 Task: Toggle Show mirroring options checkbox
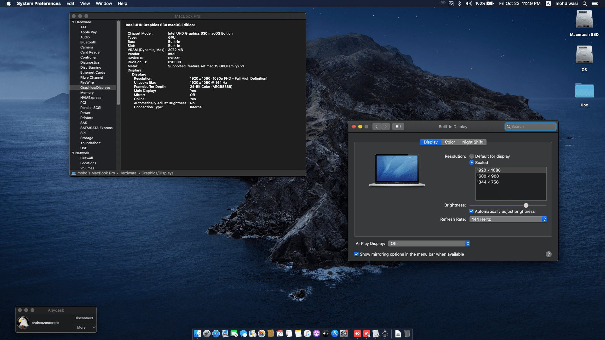click(356, 254)
